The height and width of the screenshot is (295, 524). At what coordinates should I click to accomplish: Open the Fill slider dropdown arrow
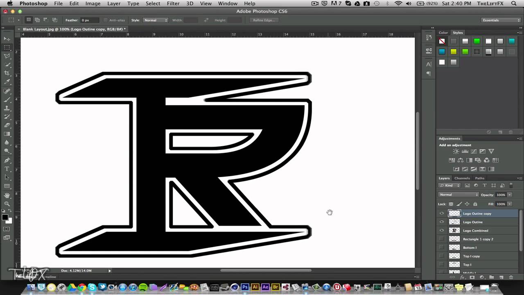tap(510, 204)
